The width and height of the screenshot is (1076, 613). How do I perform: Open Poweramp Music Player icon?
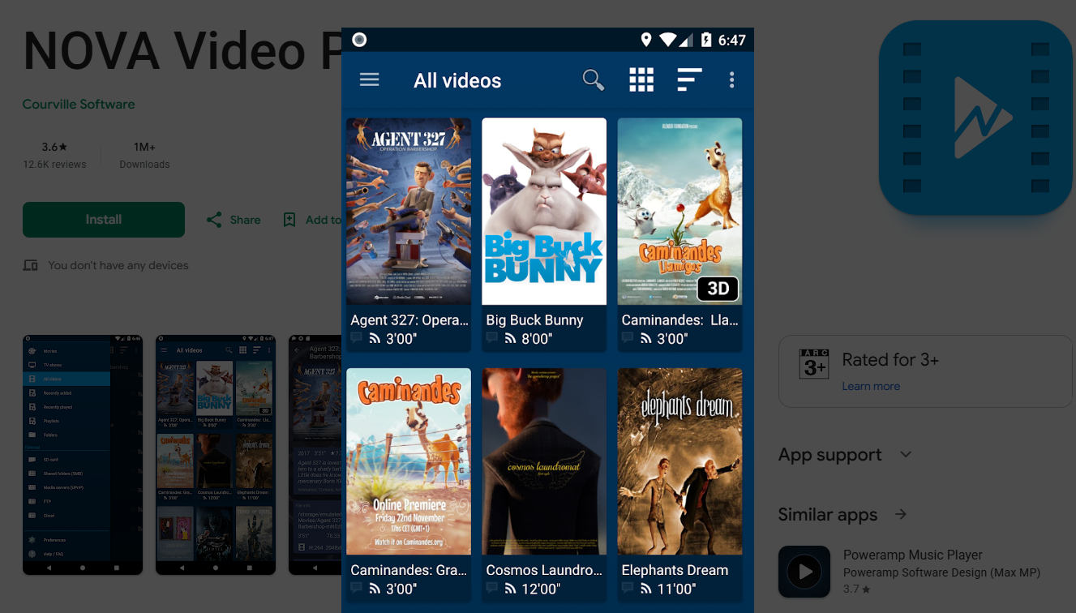804,572
